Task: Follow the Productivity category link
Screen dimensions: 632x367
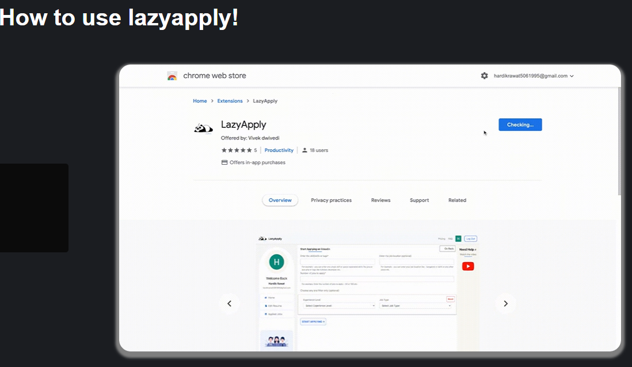Action: [279, 150]
